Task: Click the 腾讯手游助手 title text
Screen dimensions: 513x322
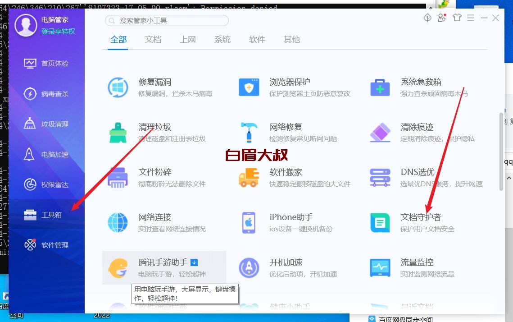Action: 163,262
